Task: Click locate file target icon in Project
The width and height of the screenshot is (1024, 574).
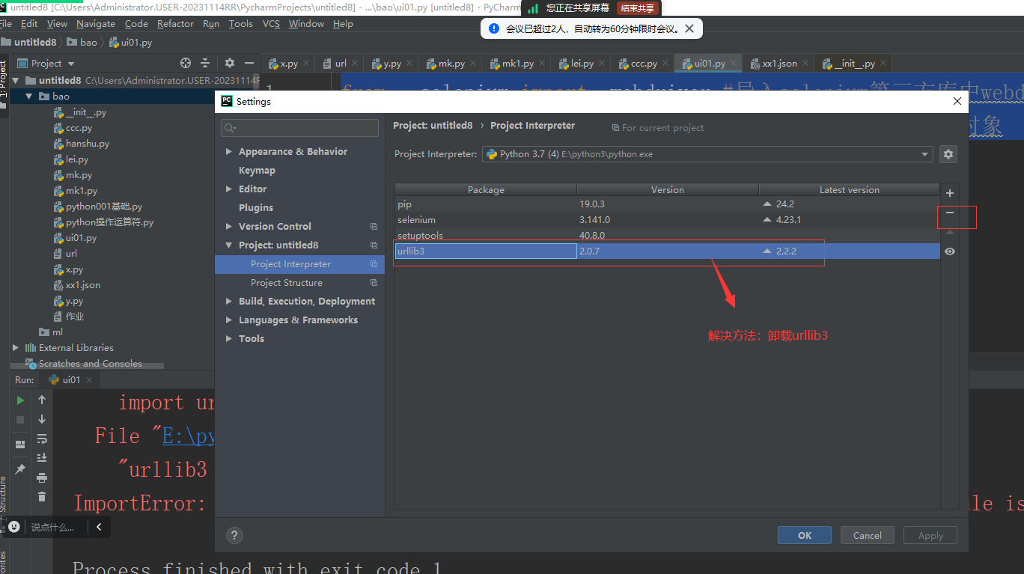Action: pyautogui.click(x=186, y=64)
